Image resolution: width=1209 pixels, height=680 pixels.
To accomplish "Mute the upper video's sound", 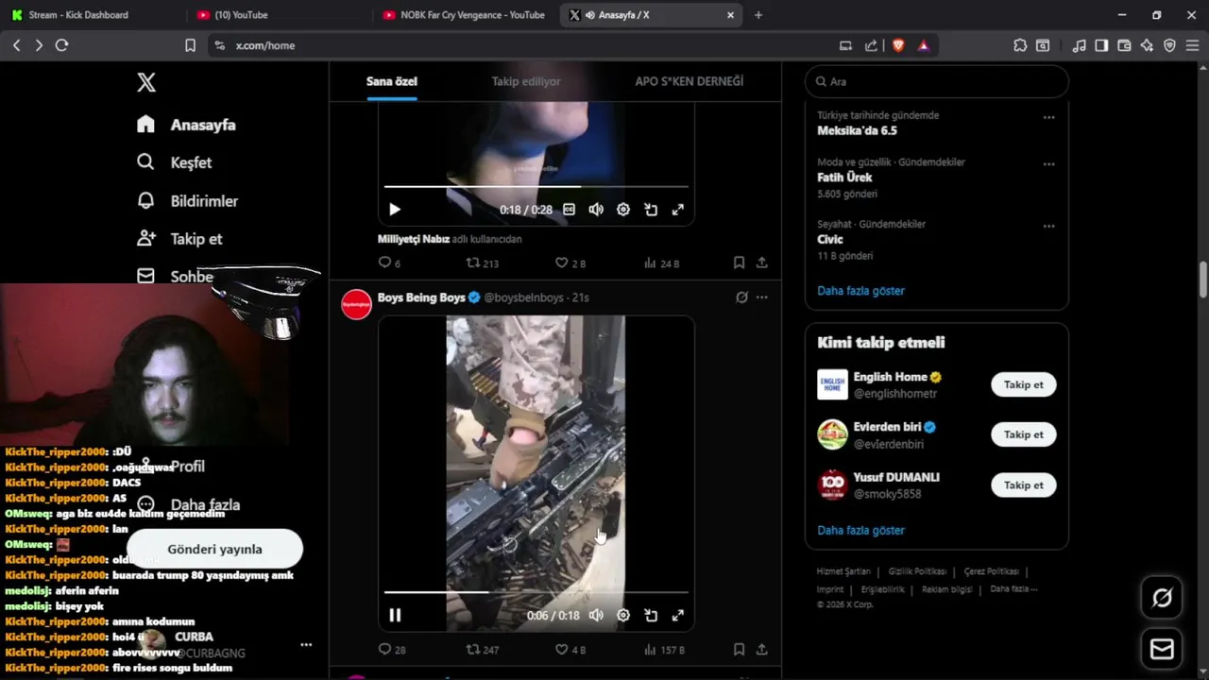I will (x=596, y=210).
